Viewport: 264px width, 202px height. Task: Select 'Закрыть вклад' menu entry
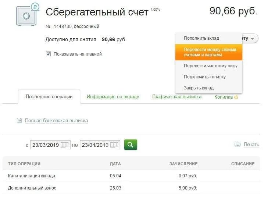point(209,88)
